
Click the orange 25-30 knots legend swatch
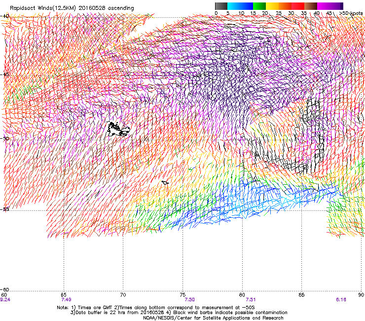(x=285, y=6)
